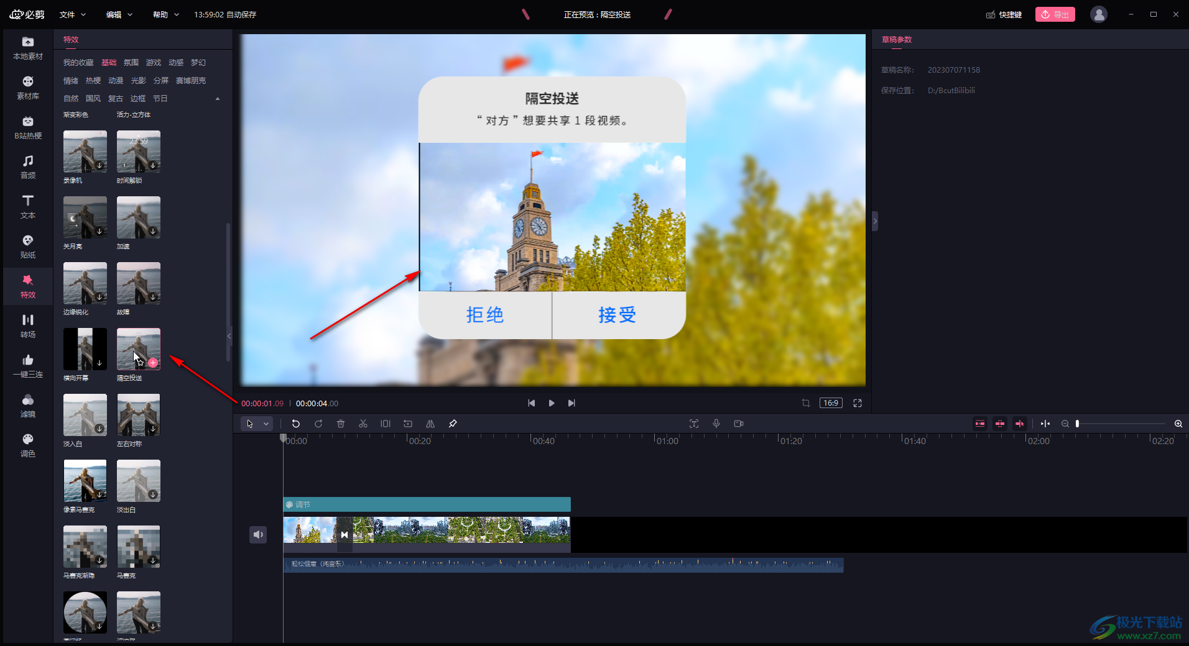Open the 滤镜 filters panel
Screen dimensions: 1189x646
point(28,406)
